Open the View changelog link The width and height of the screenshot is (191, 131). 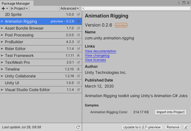[97, 56]
